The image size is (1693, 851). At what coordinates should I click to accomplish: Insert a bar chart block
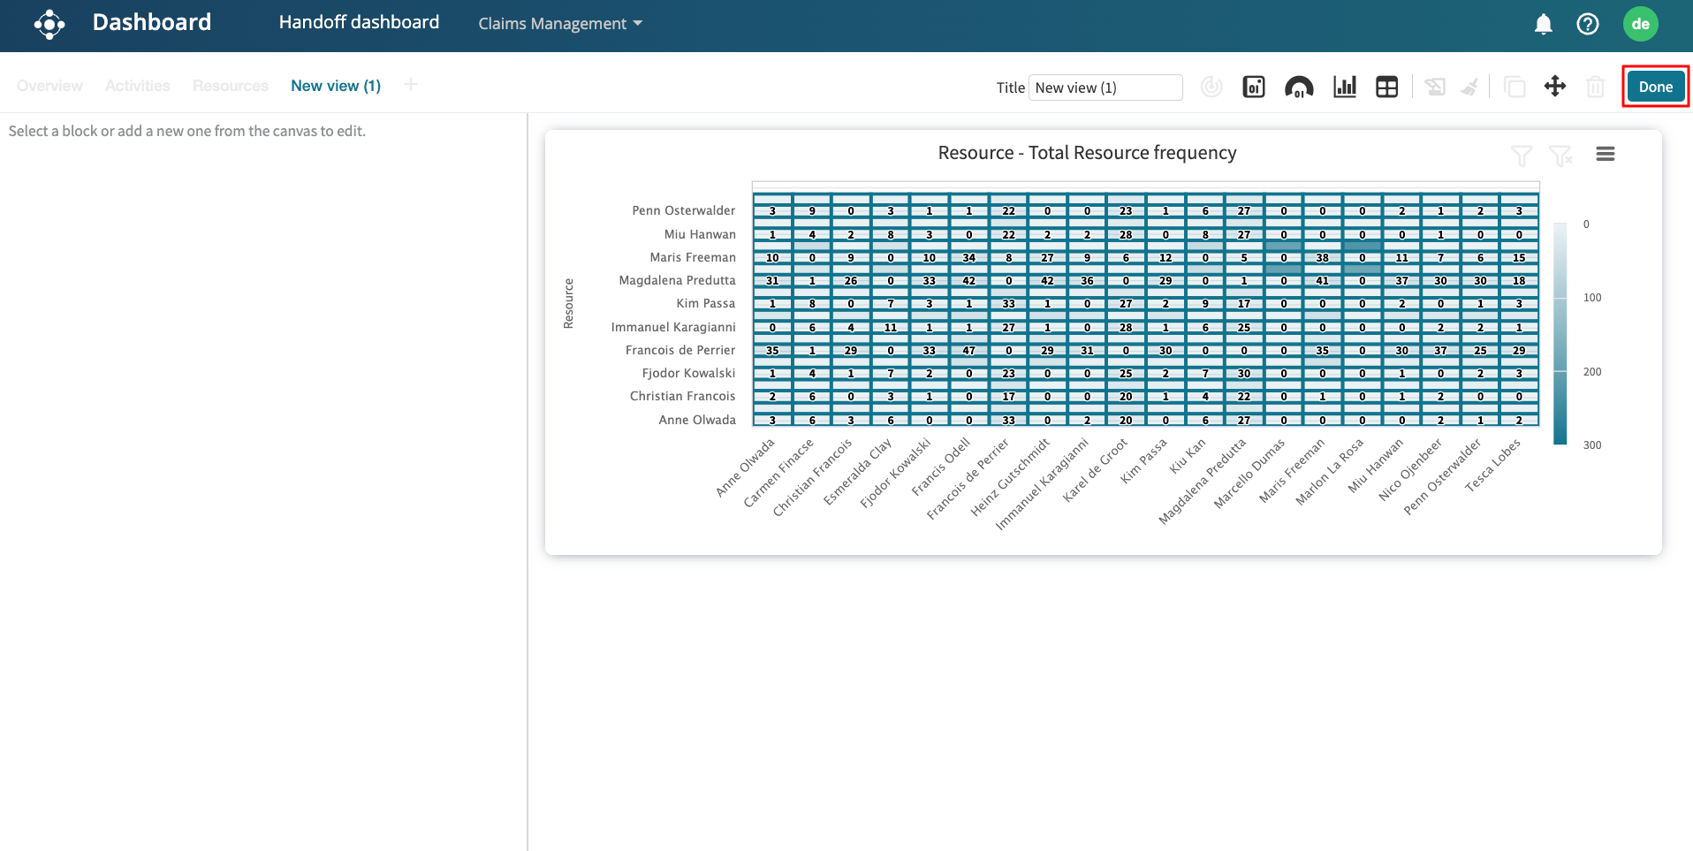pos(1344,87)
